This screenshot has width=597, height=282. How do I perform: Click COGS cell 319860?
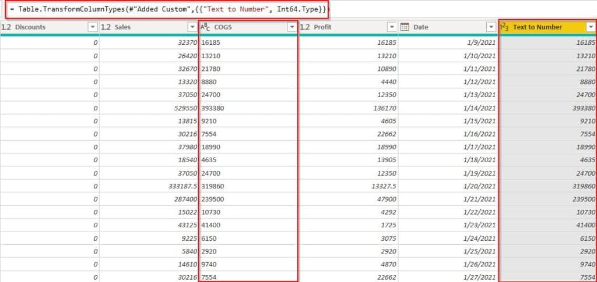248,187
